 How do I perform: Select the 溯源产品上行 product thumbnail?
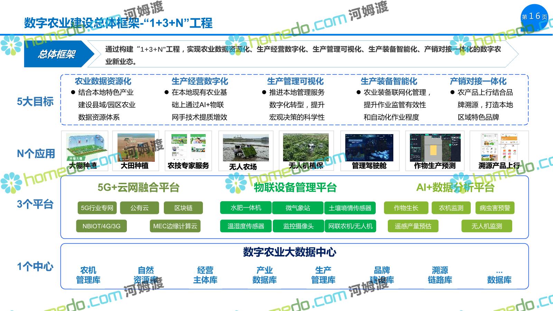point(499,147)
